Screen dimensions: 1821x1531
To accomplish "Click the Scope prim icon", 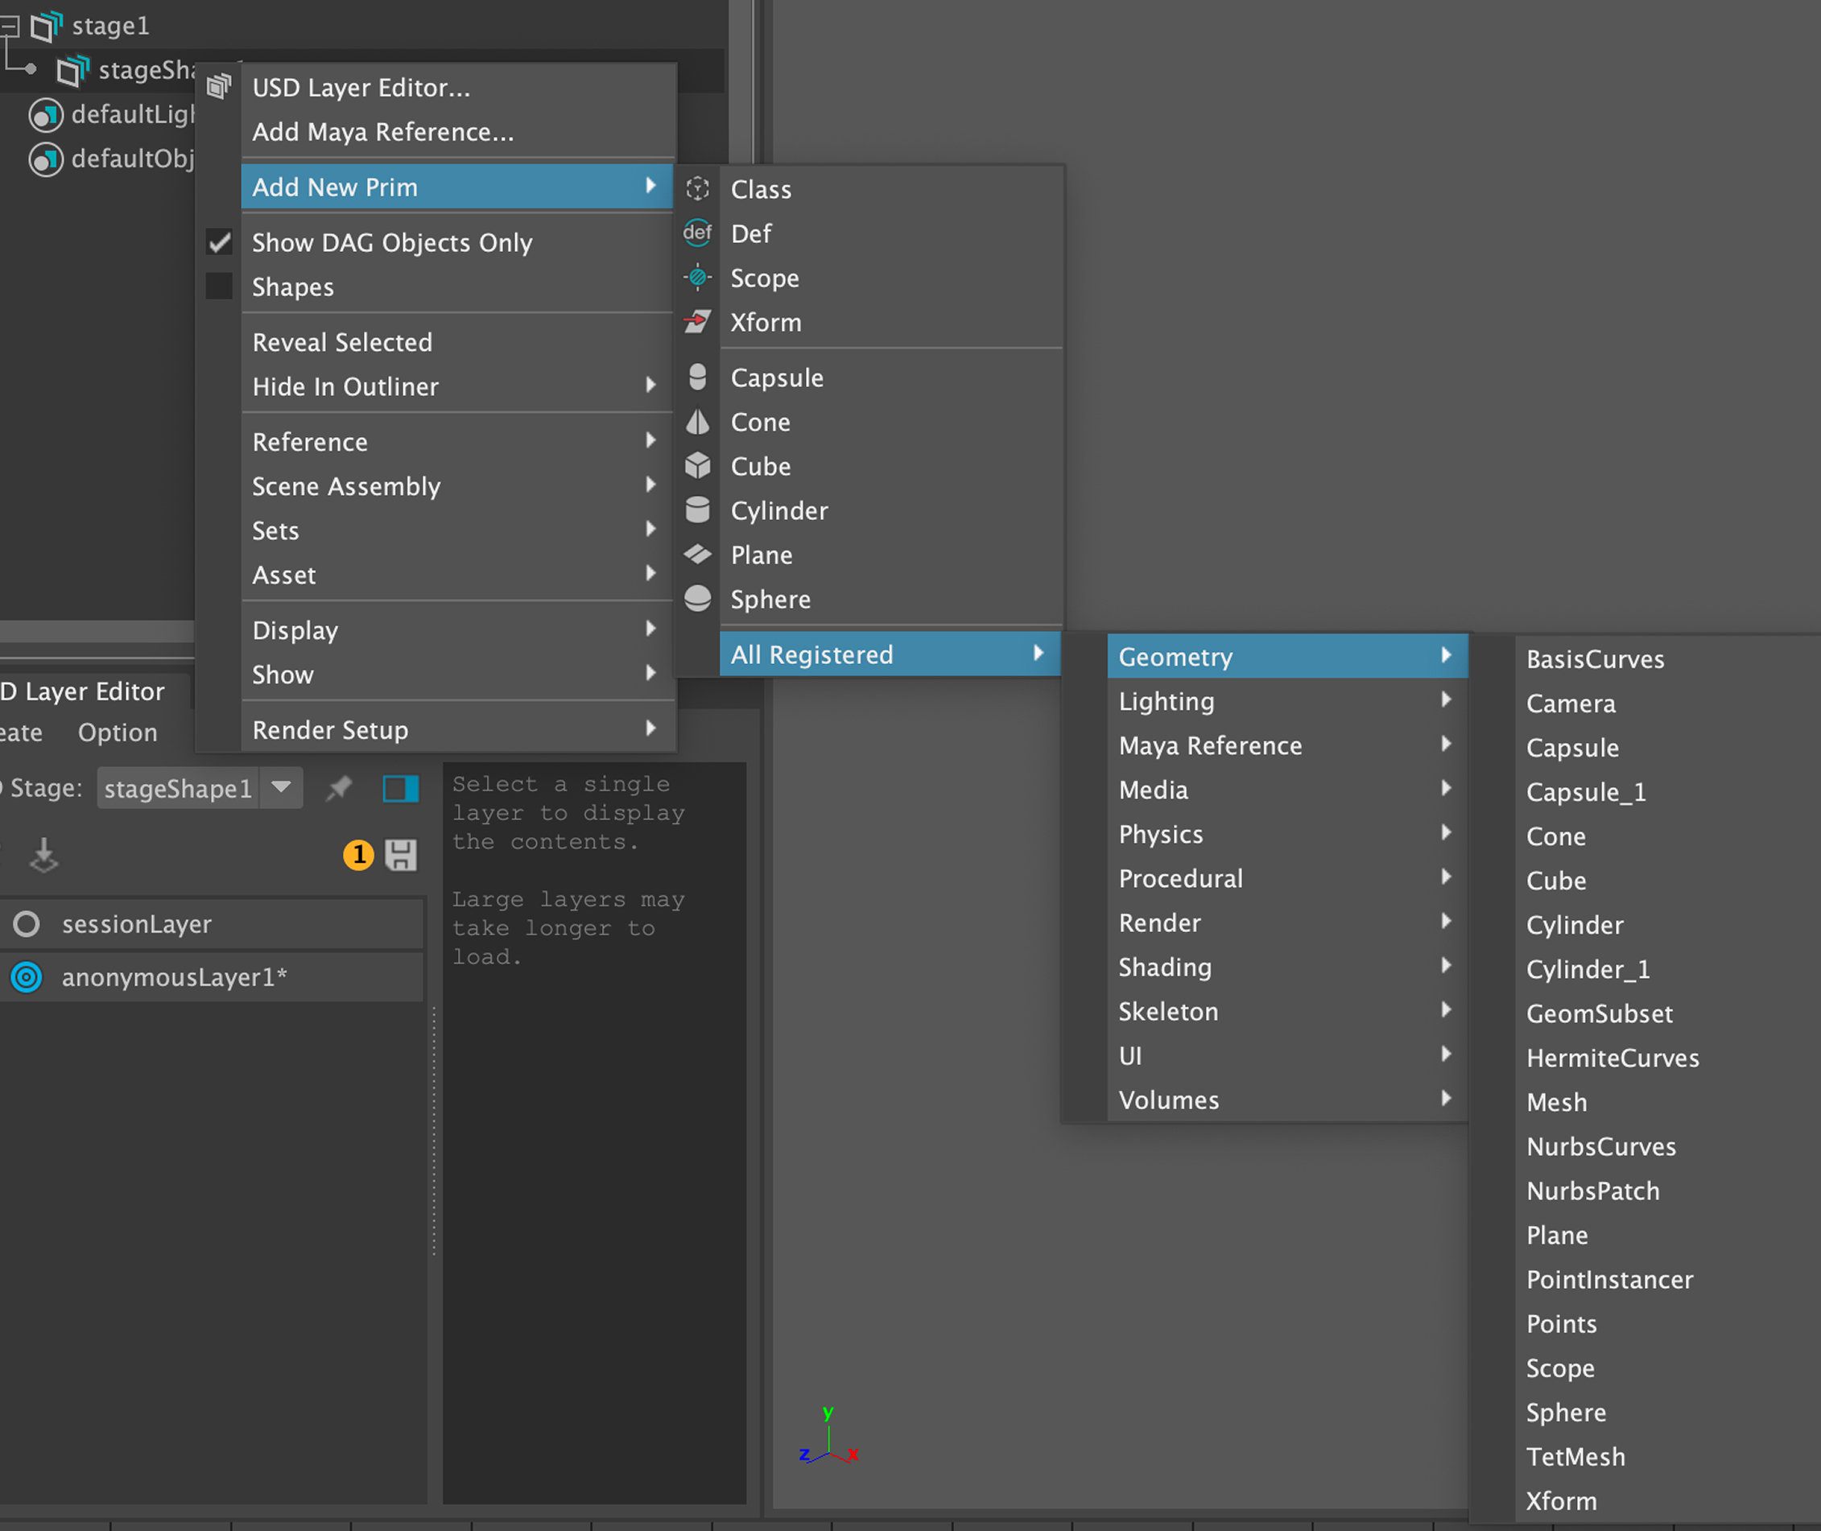I will pos(697,278).
